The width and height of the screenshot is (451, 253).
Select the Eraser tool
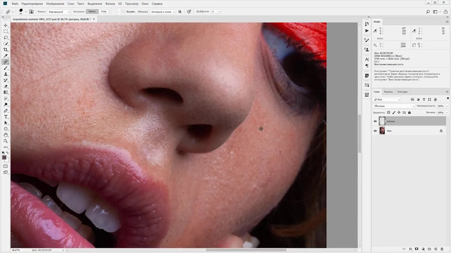tap(6, 86)
